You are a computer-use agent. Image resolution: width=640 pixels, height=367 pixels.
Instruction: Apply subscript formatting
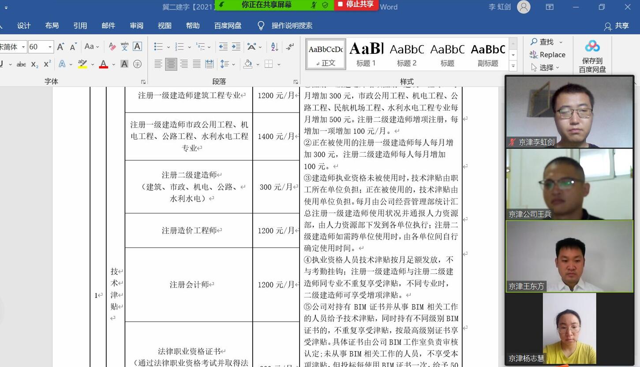[34, 64]
